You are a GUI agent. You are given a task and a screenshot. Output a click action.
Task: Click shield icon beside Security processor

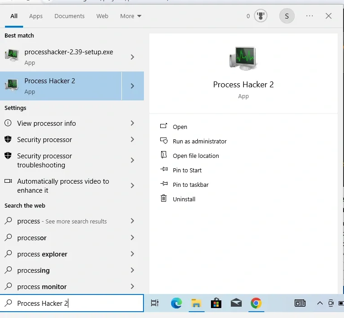point(8,139)
